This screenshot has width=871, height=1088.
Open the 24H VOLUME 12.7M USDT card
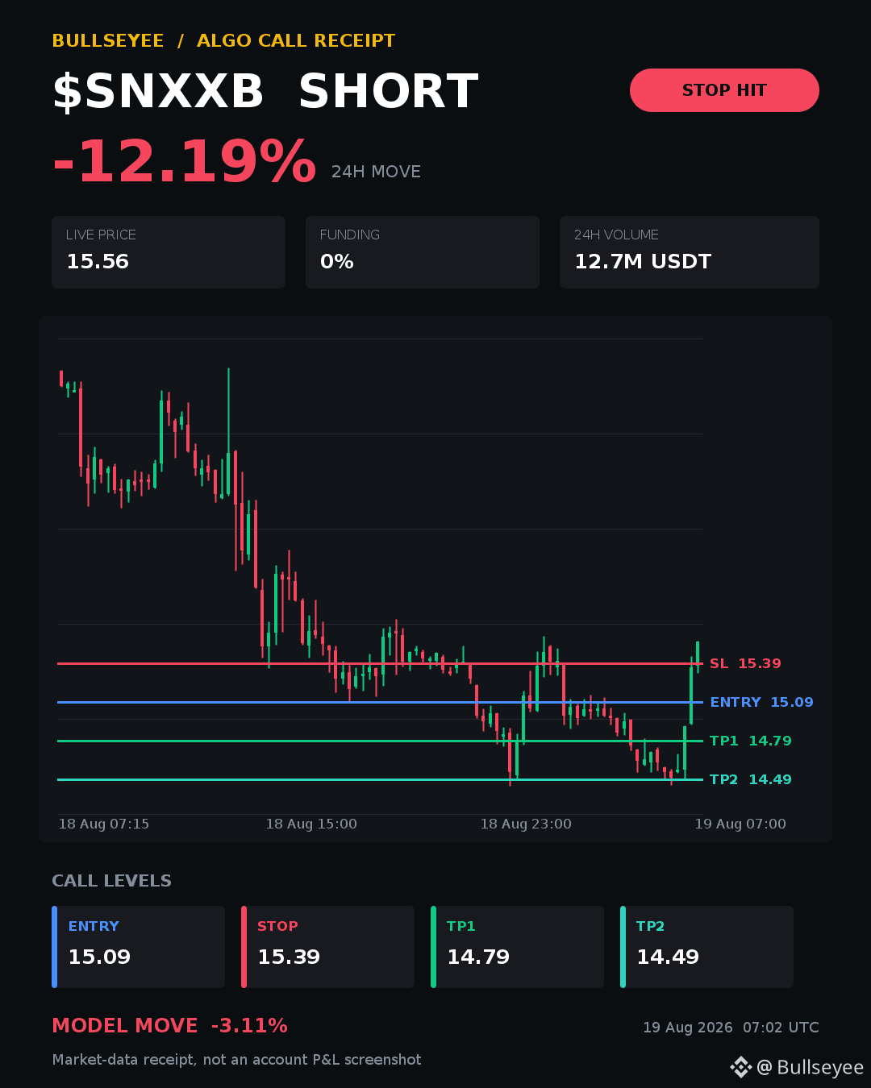click(690, 252)
